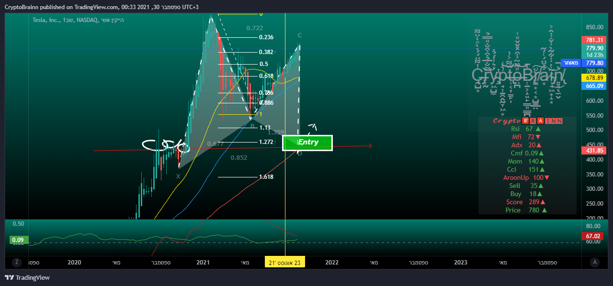Open the TradingView logo link
This screenshot has height=286, width=613.
tap(27, 277)
